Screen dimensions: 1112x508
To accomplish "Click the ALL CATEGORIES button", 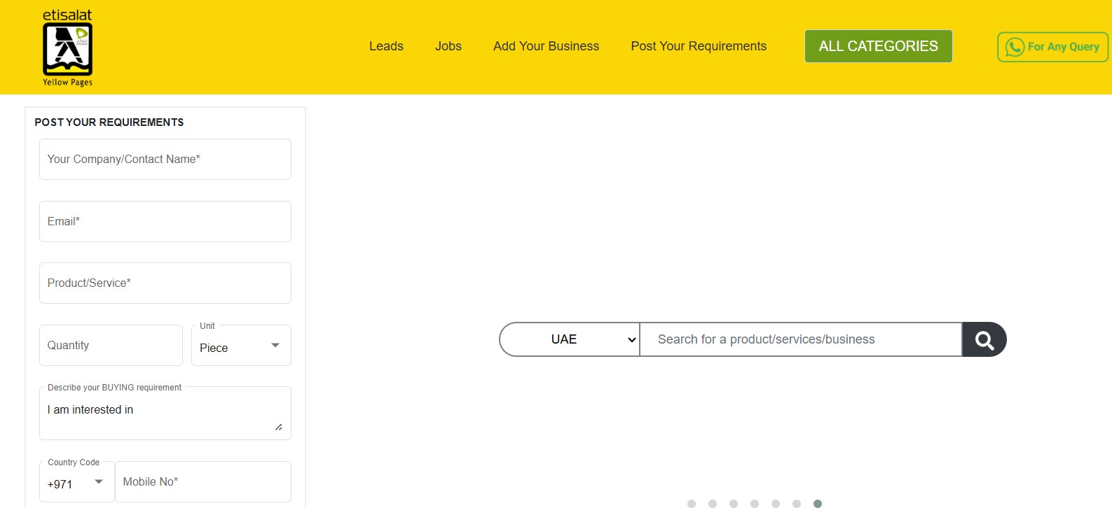I will 879,46.
